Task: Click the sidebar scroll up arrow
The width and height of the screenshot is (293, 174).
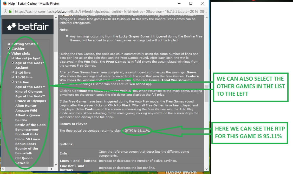Action: click(56, 17)
